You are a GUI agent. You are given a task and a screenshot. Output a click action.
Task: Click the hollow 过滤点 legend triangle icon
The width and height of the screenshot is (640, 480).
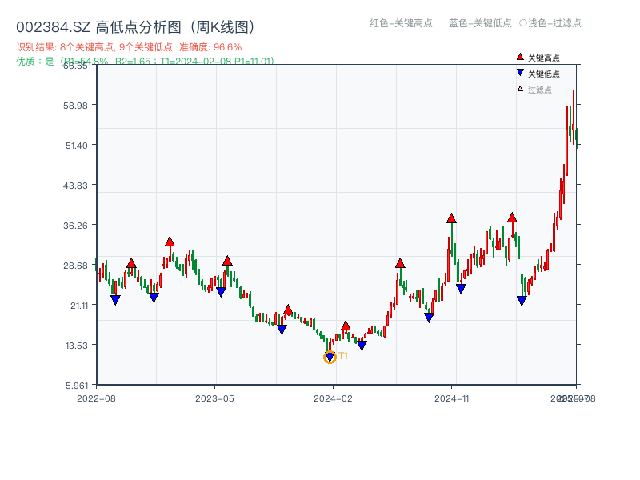tap(520, 89)
